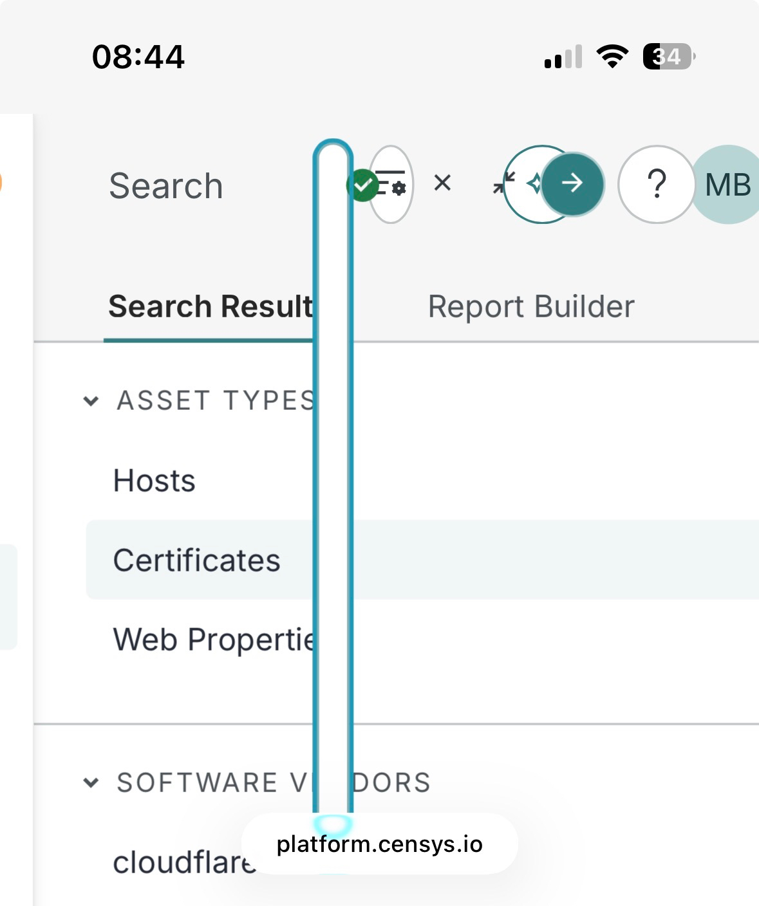Image resolution: width=759 pixels, height=906 pixels.
Task: Submit the search with the arrow button
Action: [572, 184]
